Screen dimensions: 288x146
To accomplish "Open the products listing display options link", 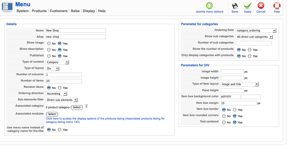I will point(105,120).
